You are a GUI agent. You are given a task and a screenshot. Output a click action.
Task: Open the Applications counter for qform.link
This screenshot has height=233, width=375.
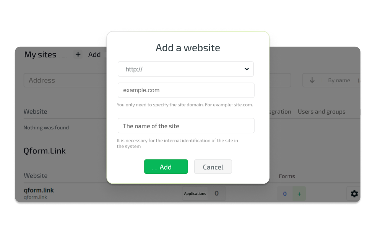[204, 194]
